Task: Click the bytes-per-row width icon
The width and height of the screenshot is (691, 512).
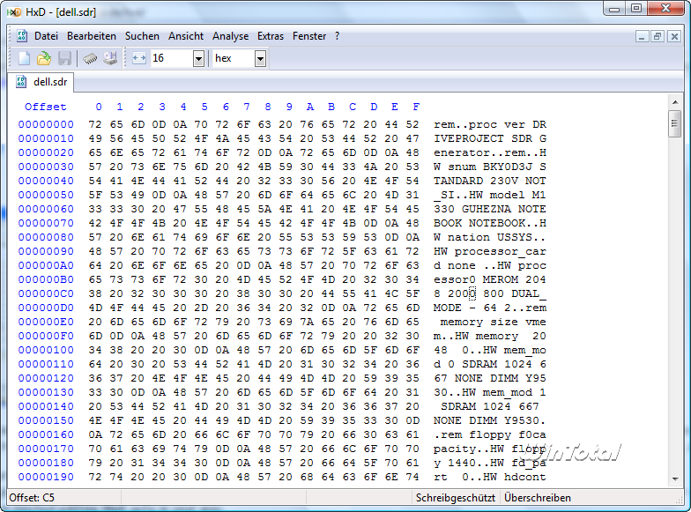Action: [139, 58]
